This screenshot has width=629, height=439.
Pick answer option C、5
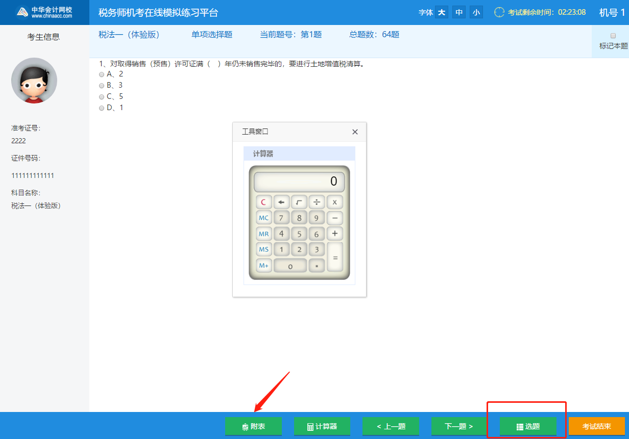tap(102, 97)
